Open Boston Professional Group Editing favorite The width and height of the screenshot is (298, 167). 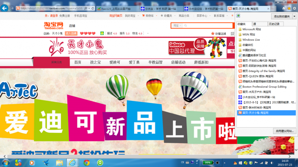(264, 87)
